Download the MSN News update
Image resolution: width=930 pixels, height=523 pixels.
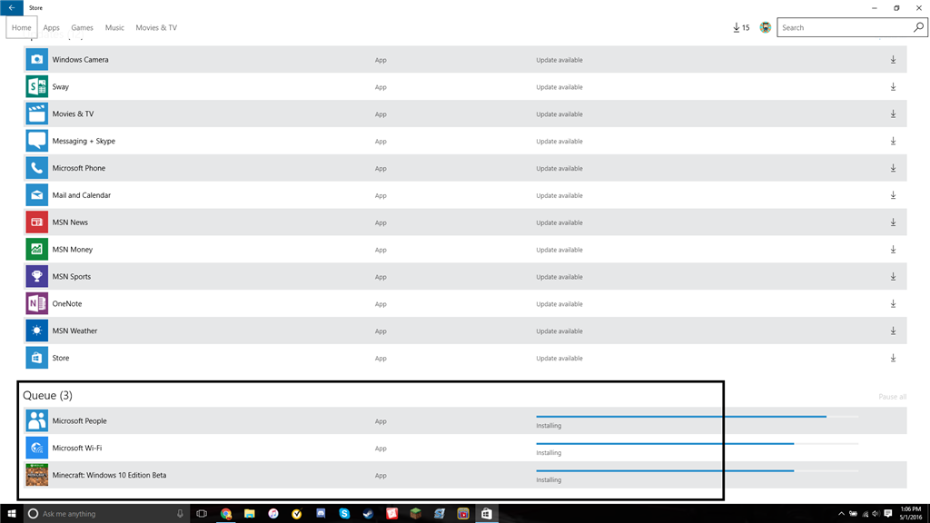(x=893, y=222)
